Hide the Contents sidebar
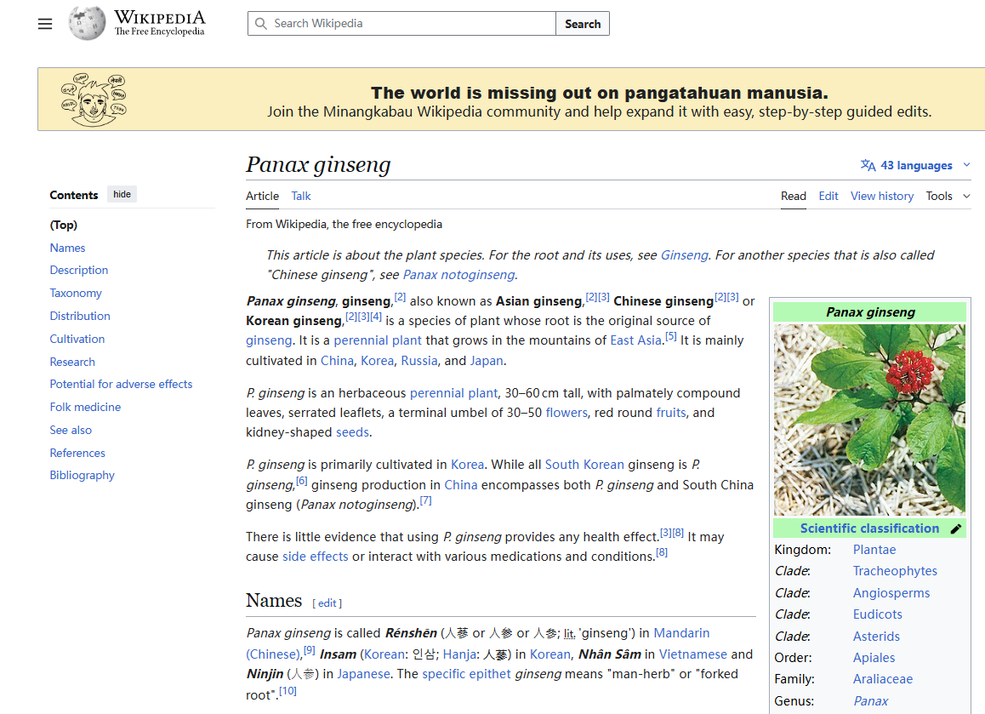 click(x=122, y=194)
